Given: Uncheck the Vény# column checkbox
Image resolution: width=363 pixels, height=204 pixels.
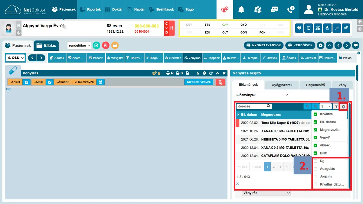Looking at the screenshot, I should [315, 138].
